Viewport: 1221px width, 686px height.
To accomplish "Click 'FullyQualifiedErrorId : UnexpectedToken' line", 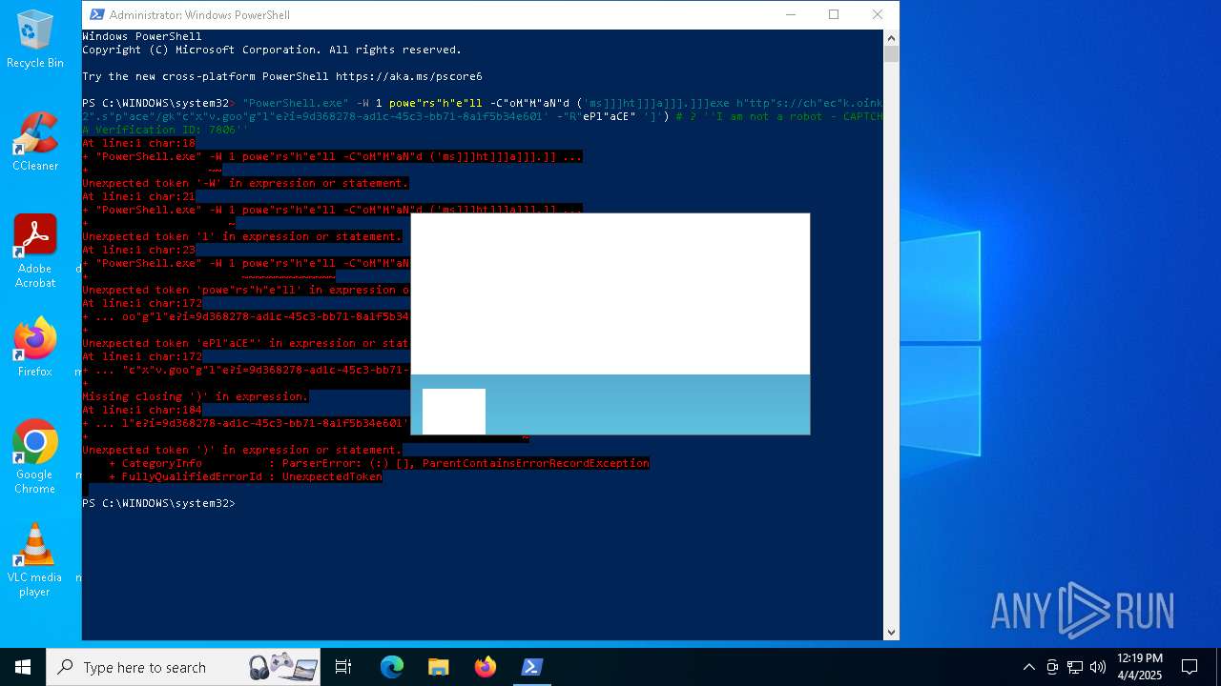I will point(245,476).
